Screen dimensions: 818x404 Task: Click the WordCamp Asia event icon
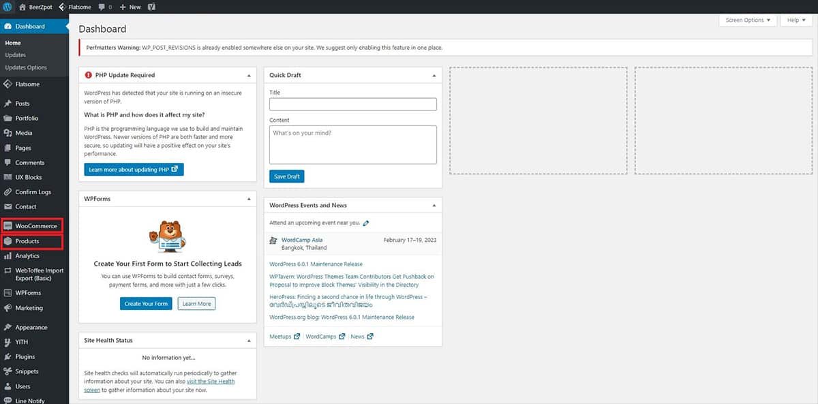(x=273, y=240)
